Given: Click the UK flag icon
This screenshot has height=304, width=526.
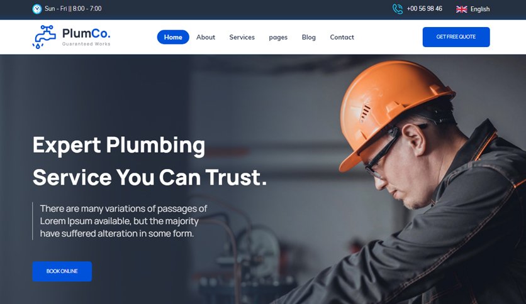Looking at the screenshot, I should click(462, 9).
